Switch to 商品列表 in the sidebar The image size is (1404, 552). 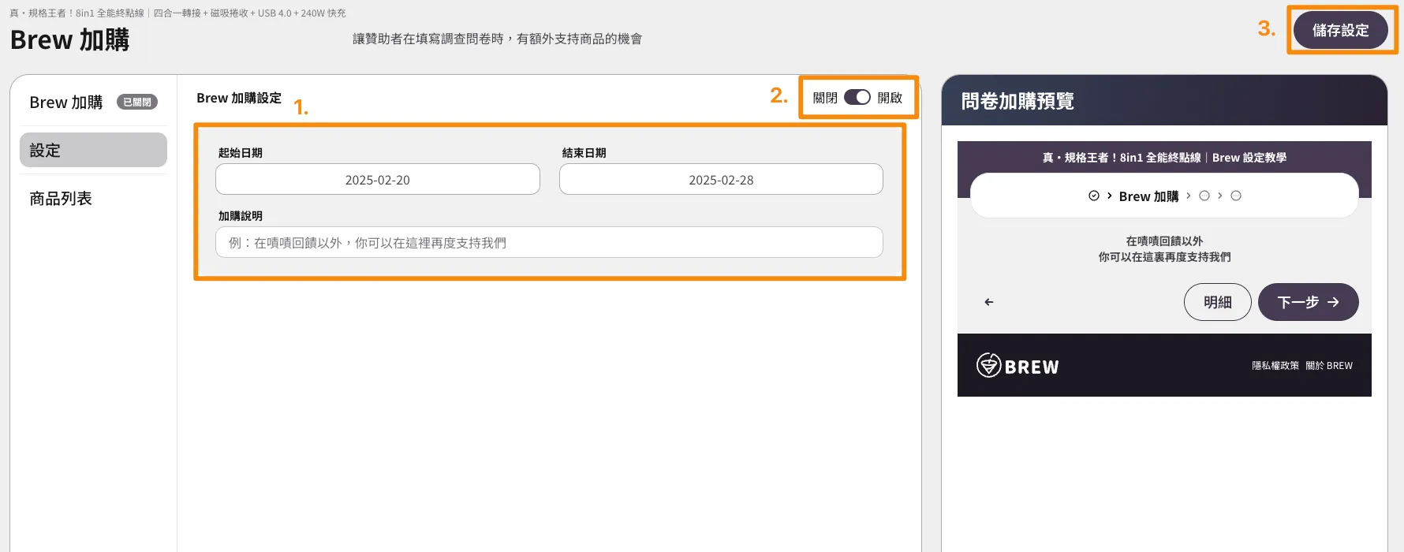[x=62, y=199]
